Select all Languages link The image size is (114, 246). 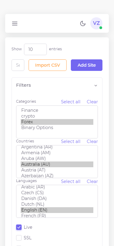71,181
